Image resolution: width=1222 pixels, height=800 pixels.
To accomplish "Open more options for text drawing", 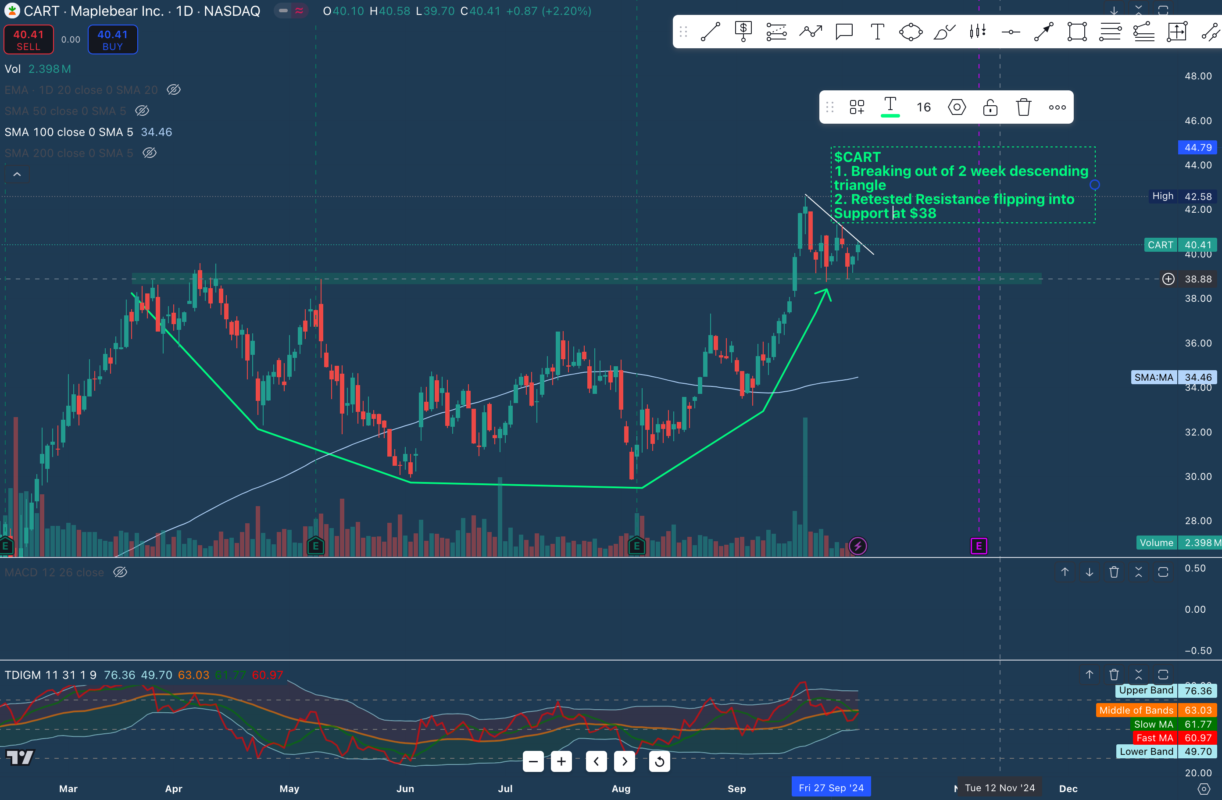I will (x=1057, y=107).
